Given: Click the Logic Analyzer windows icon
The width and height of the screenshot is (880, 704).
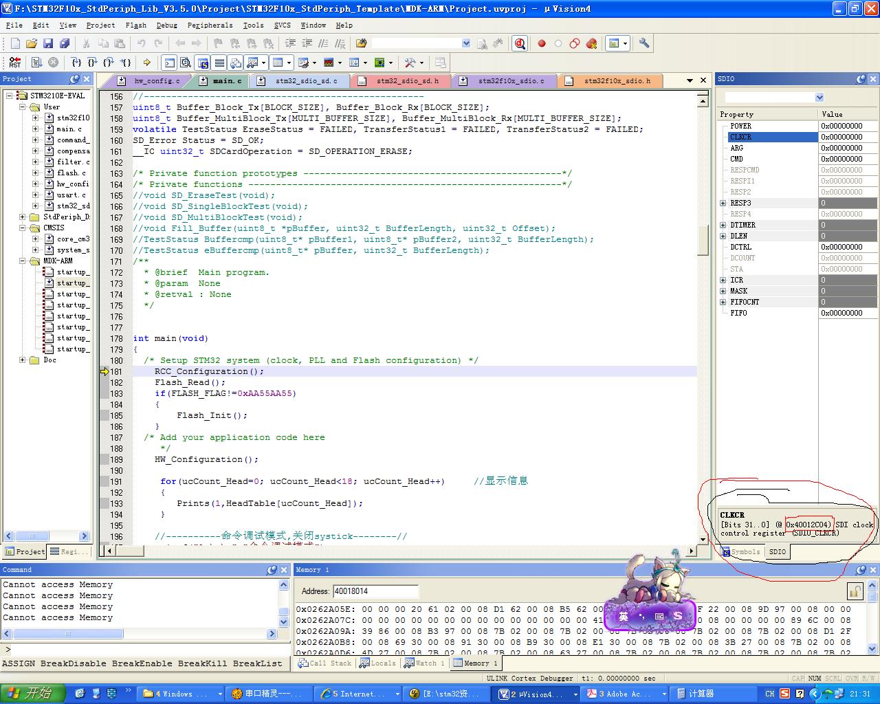Looking at the screenshot, I should point(328,63).
